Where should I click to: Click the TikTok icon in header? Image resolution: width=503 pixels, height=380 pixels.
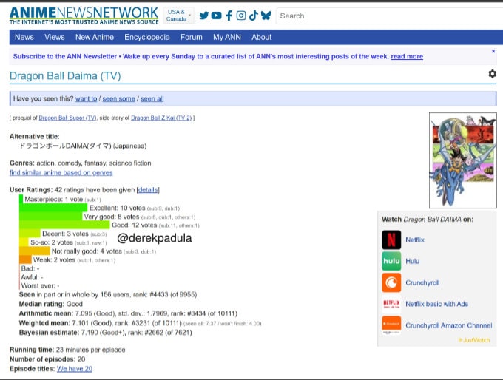click(252, 16)
